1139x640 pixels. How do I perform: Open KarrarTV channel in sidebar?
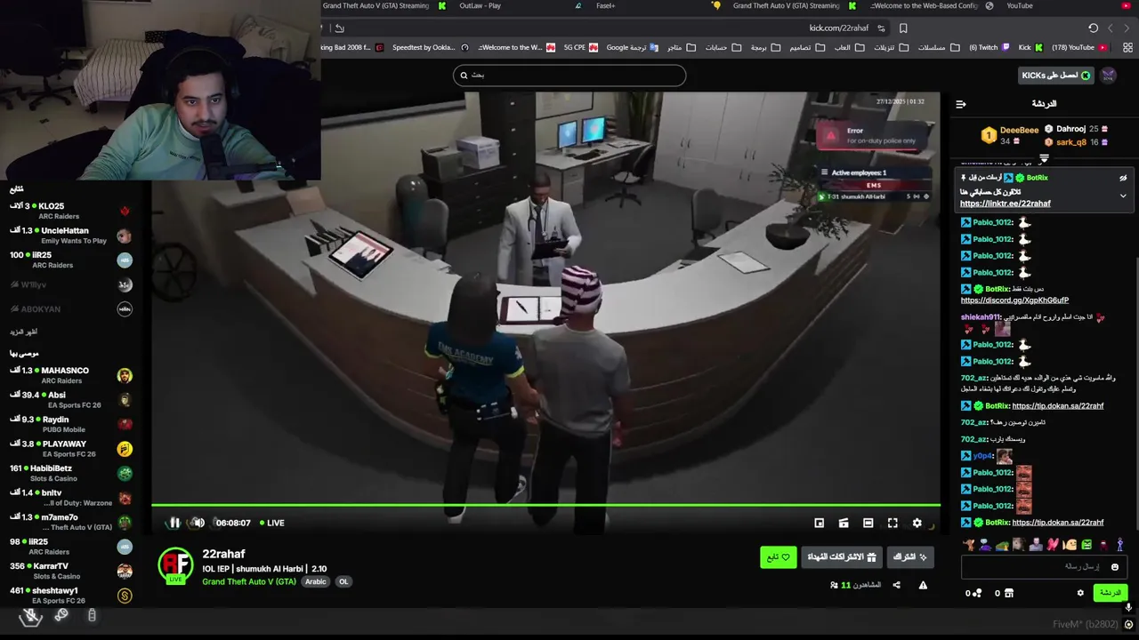point(70,571)
